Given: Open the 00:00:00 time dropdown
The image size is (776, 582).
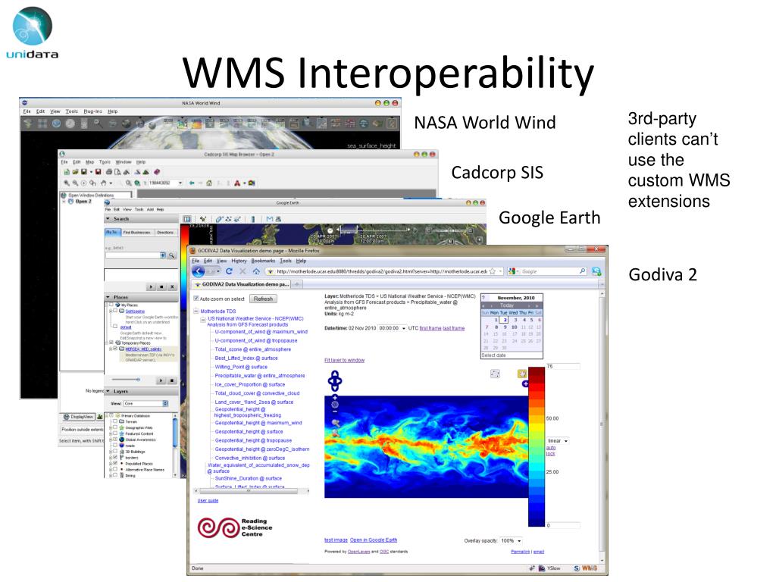Looking at the screenshot, I should coord(392,328).
